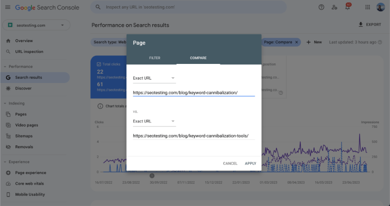Viewport: 390px width, 206px height.
Task: Click the Video pages icon
Action: click(8, 125)
